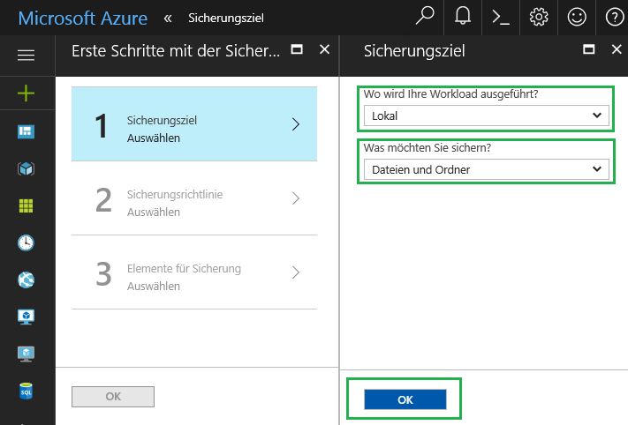Open the notifications bell
628x425 pixels.
(462, 17)
